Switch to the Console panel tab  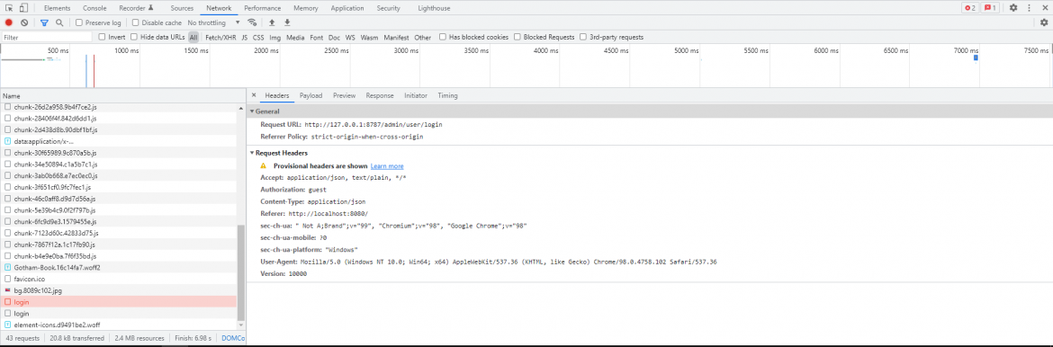(94, 8)
